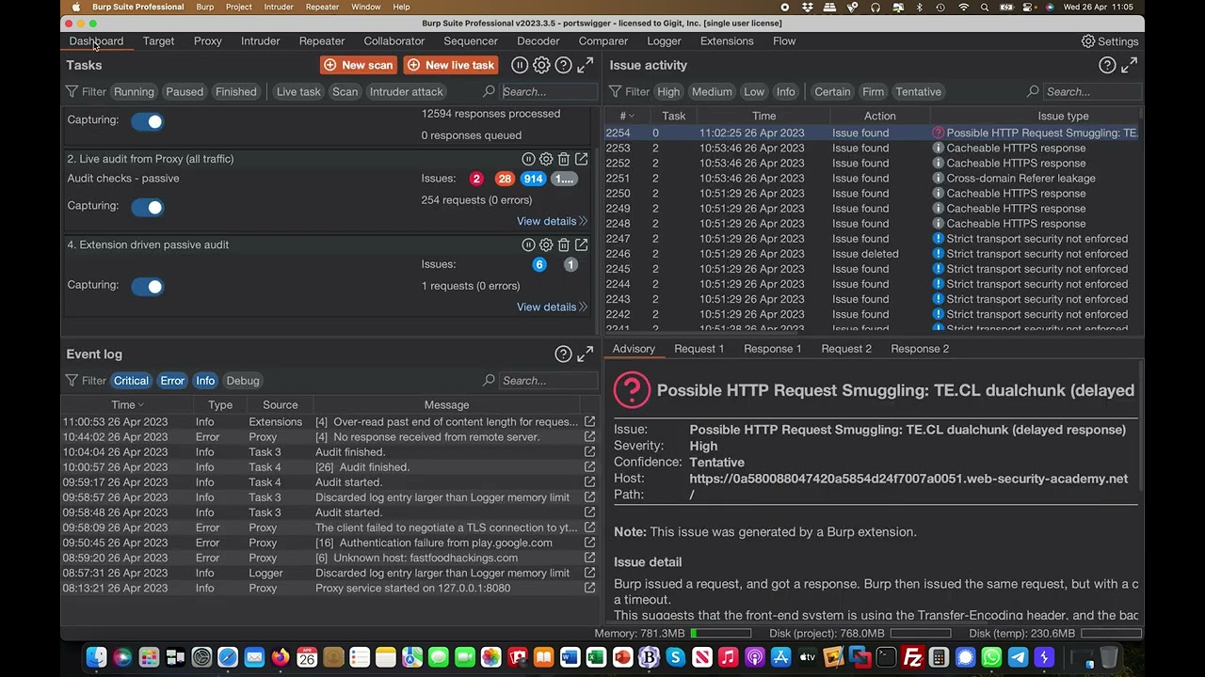
Task: Click the Issue activity filter funnel icon
Action: click(x=615, y=91)
